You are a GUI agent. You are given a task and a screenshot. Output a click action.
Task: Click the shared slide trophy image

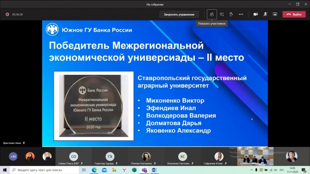point(94,106)
